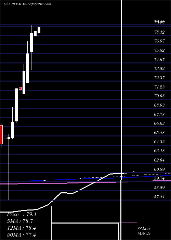This screenshot has width=171, height=240.
Task: Click the Price : 79.1 readout
Action: tap(22, 214)
